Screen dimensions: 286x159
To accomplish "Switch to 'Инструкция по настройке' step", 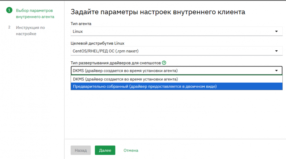I will [x=30, y=30].
